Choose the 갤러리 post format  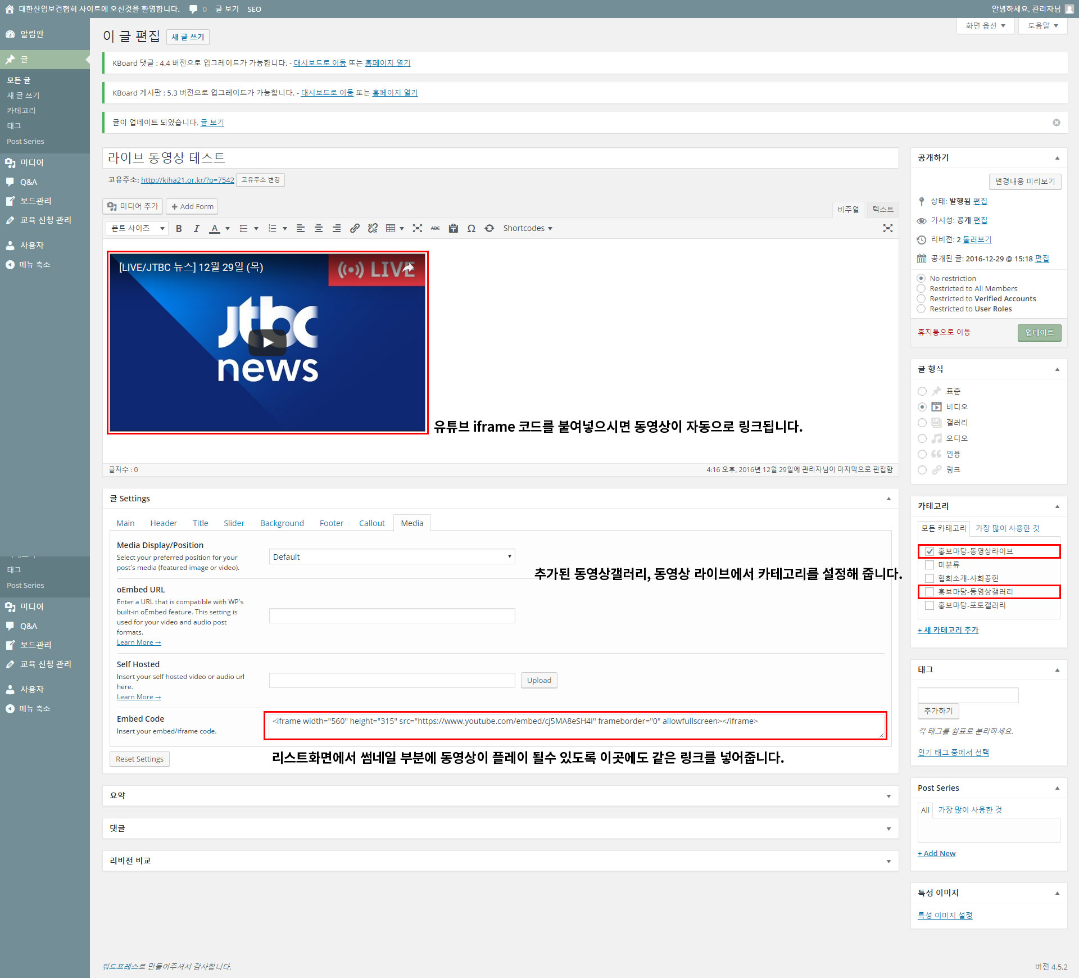point(922,423)
